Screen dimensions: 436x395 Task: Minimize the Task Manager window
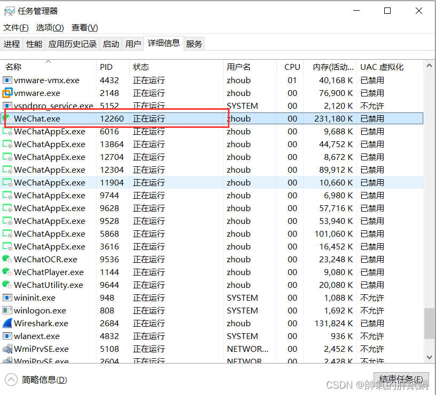pos(356,11)
